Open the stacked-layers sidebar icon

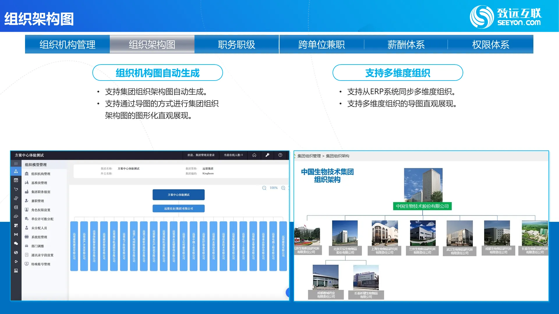pos(16,207)
